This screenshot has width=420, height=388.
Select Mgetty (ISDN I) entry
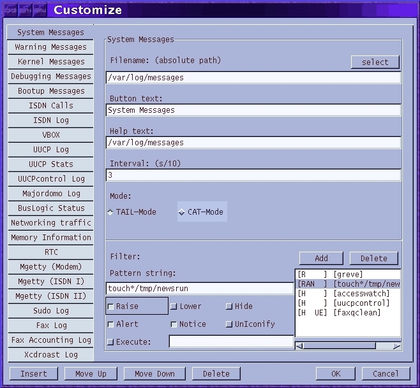click(x=50, y=282)
